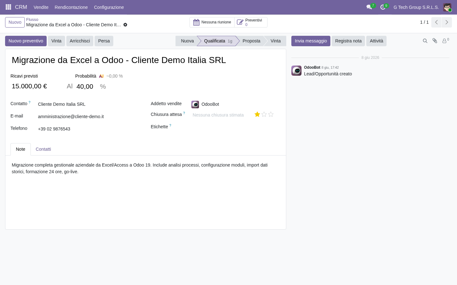Click the Arricchisci button

point(80,41)
